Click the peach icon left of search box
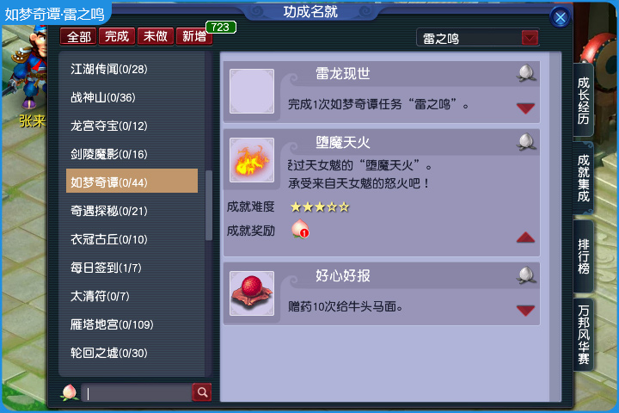 point(70,392)
